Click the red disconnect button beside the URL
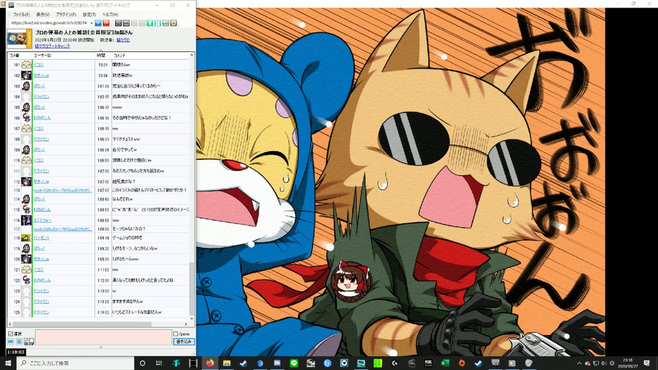Viewport: 658px width, 370px height. (x=106, y=23)
